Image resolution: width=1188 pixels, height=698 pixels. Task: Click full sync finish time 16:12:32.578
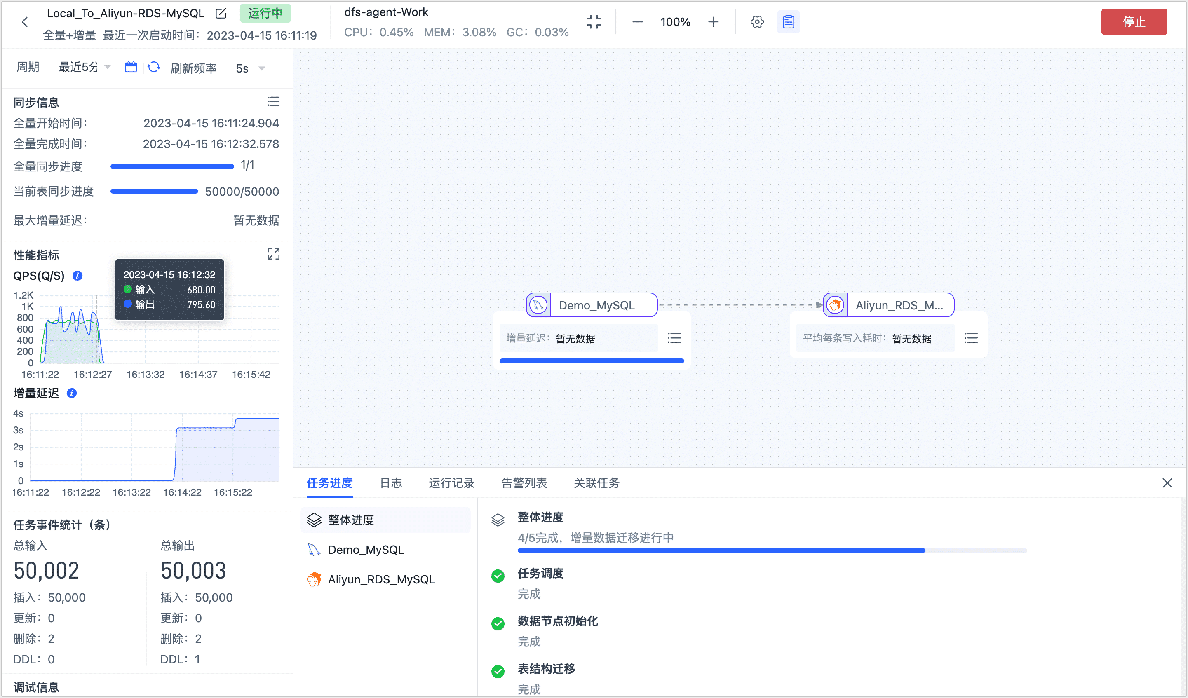click(211, 144)
